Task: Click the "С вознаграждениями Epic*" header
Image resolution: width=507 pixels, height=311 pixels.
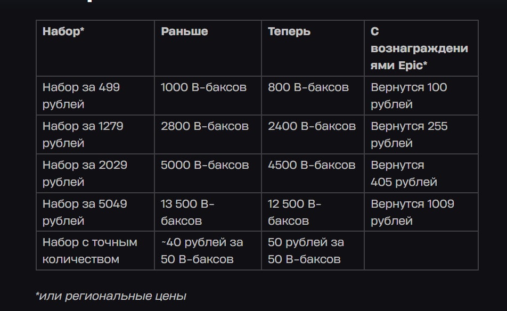Action: point(419,48)
